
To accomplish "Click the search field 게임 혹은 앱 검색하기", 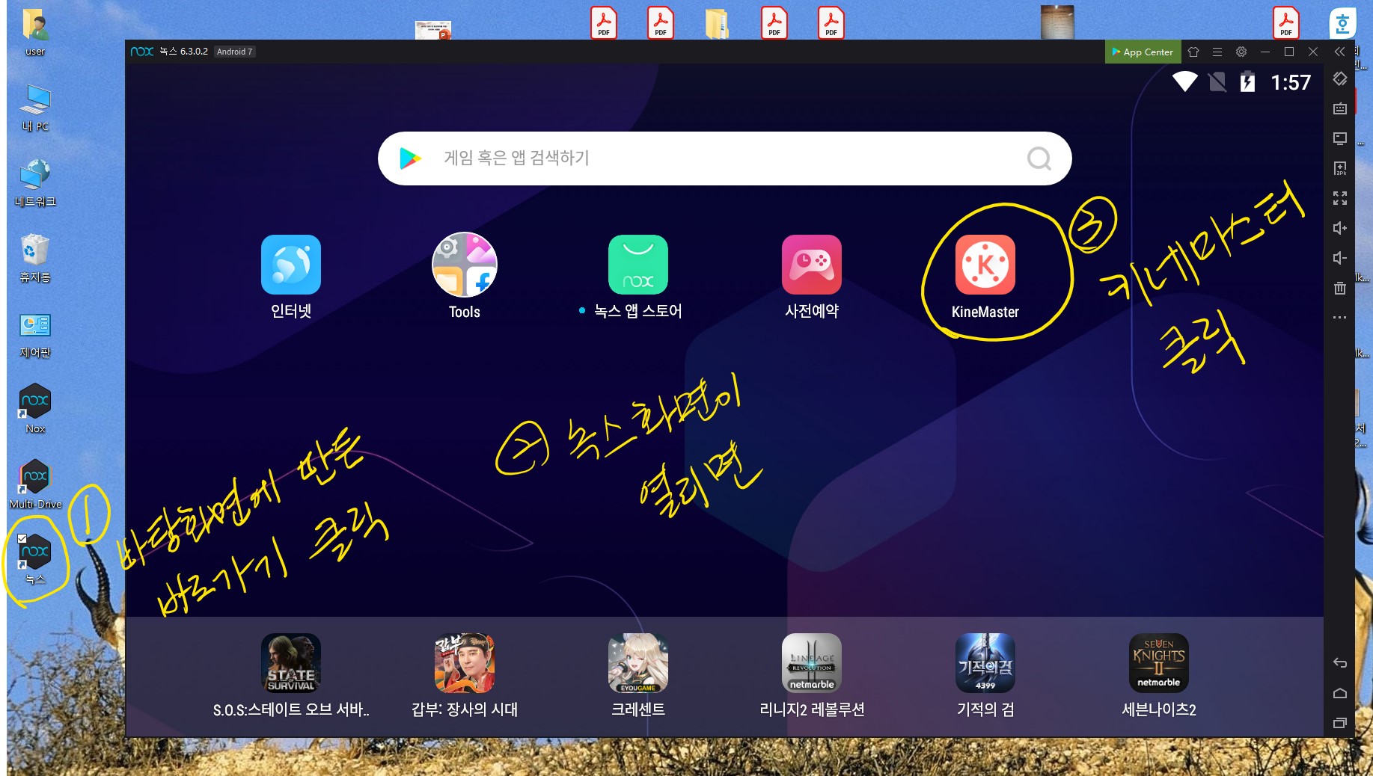I will coord(724,158).
